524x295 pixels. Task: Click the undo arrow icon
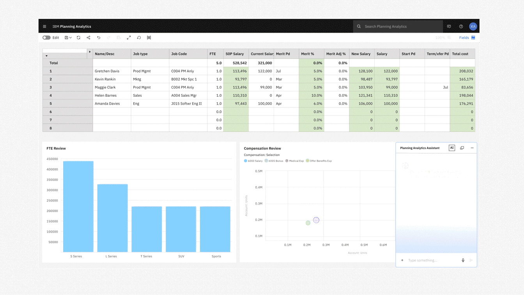99,38
